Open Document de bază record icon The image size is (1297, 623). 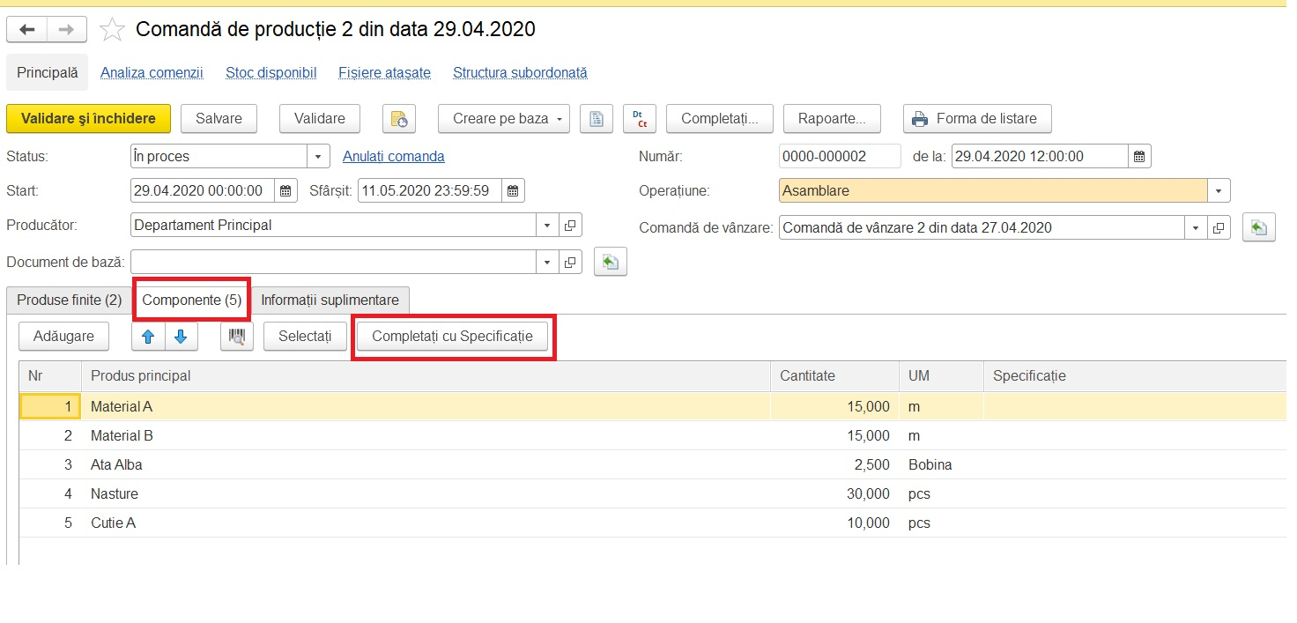(570, 262)
